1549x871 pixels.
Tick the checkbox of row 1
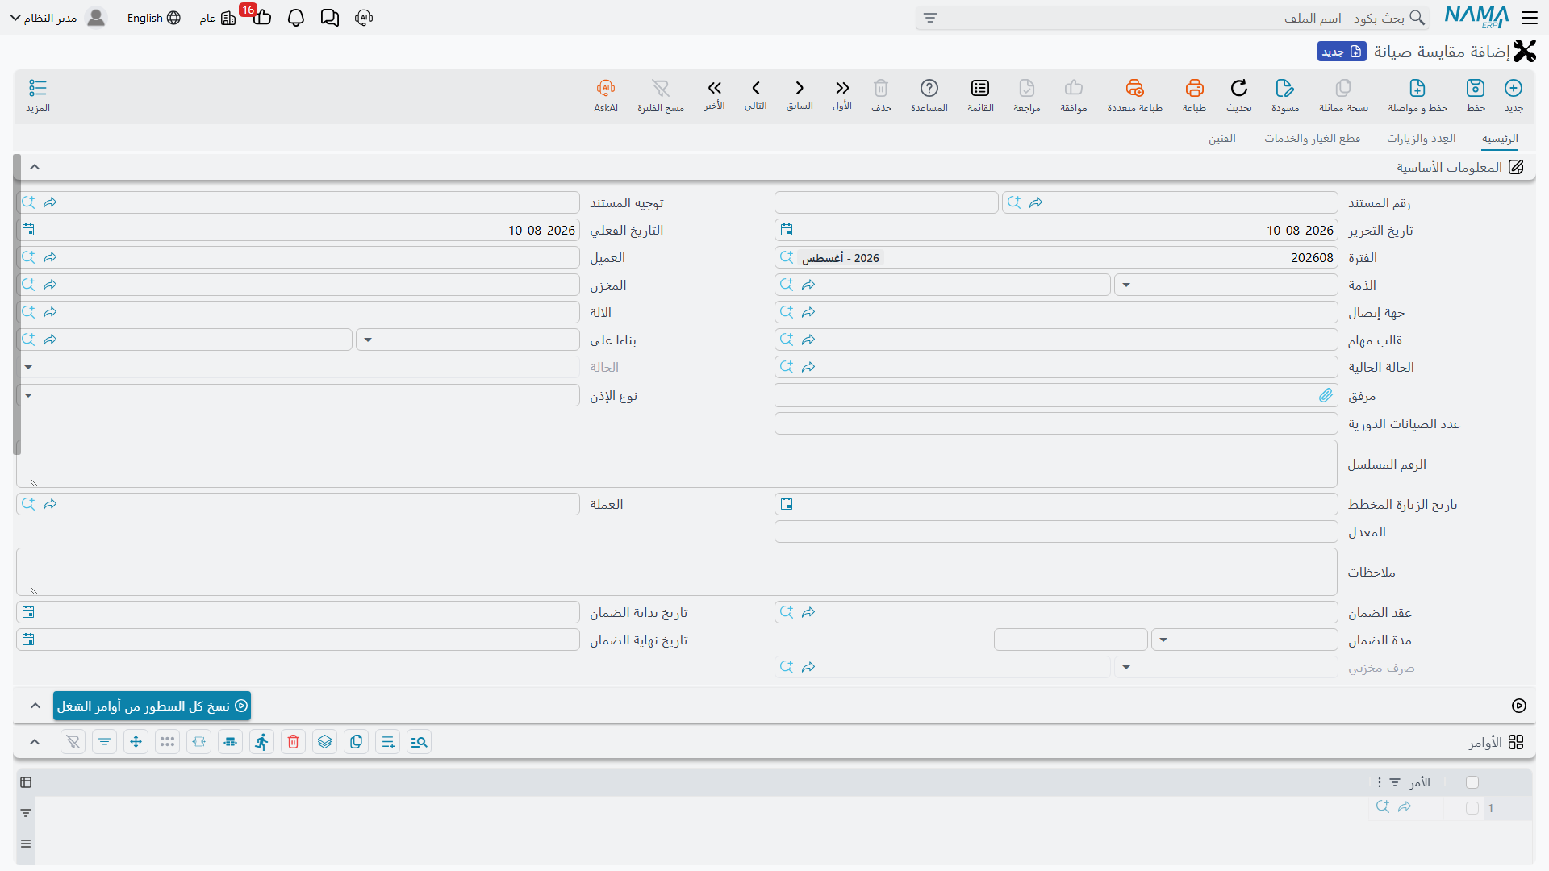(1472, 808)
